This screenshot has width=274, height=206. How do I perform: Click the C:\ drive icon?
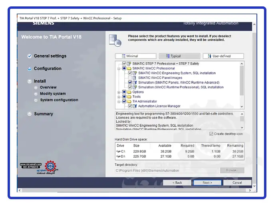tap(118, 151)
